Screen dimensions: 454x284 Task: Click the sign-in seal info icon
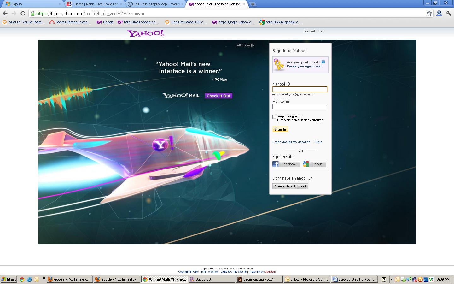[323, 62]
